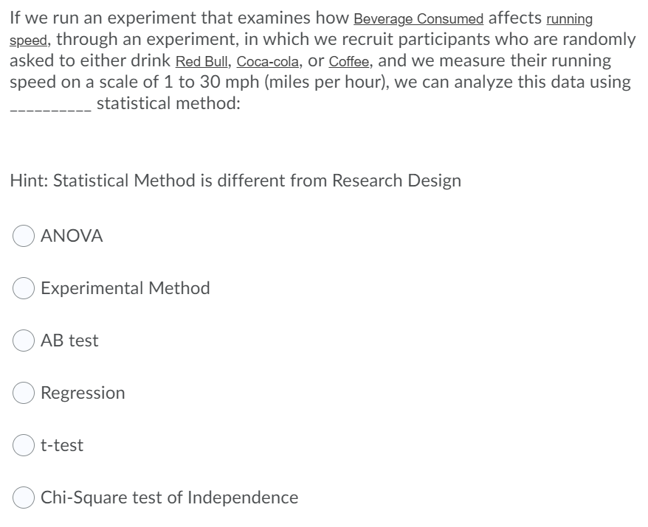Click the Regression label text
The image size is (648, 527).
click(84, 393)
